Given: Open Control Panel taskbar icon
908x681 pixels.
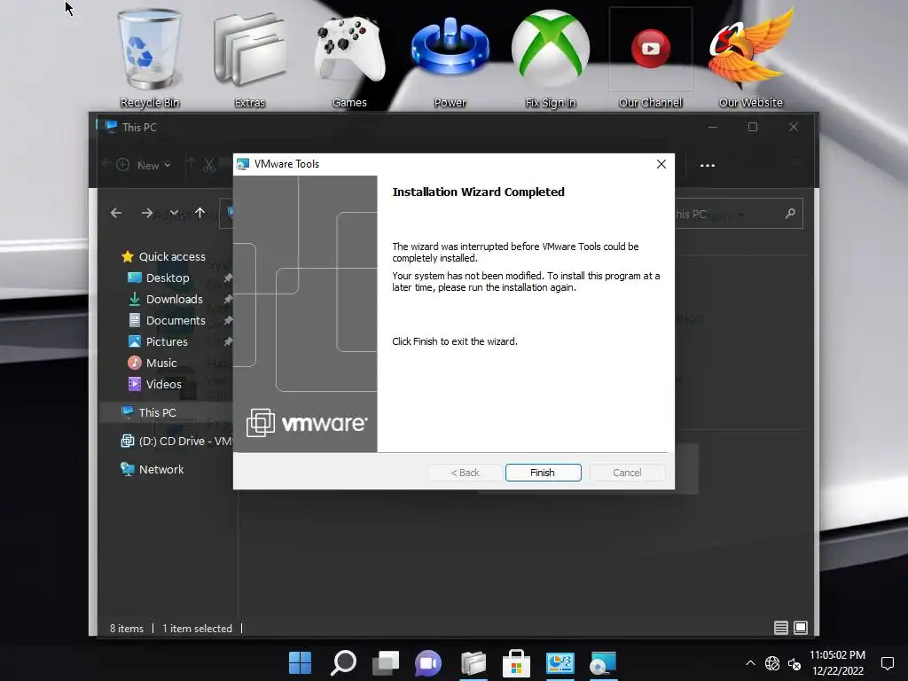Looking at the screenshot, I should pos(560,663).
